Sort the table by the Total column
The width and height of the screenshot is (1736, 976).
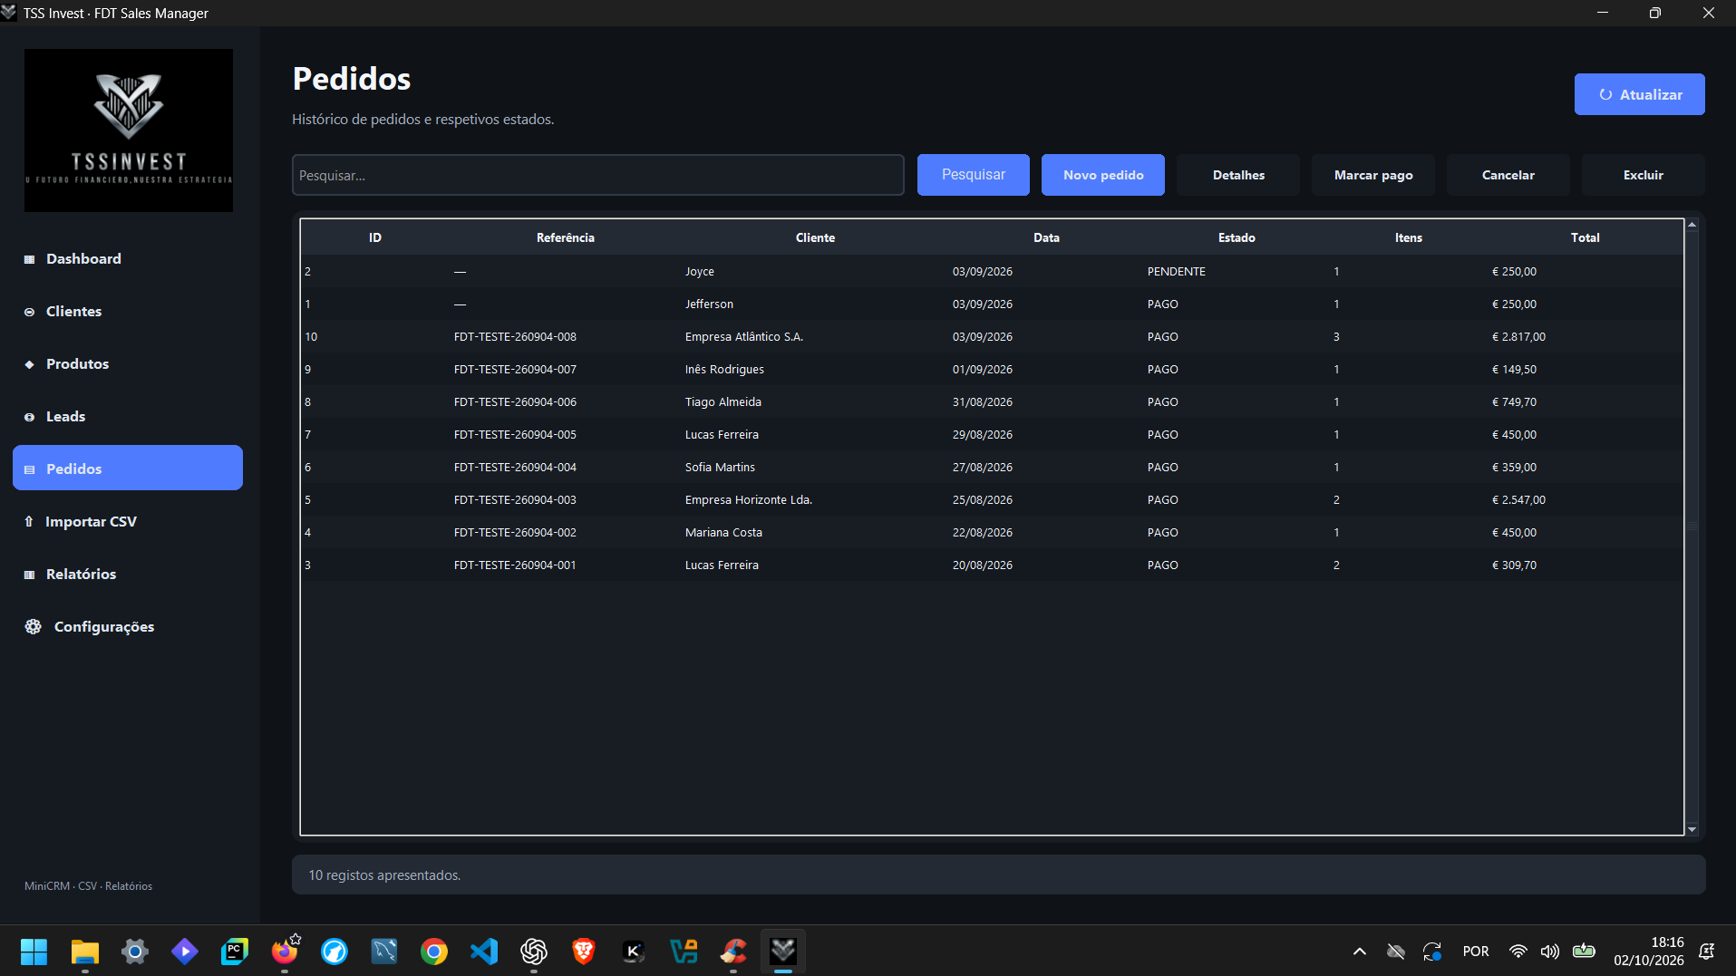[1585, 237]
